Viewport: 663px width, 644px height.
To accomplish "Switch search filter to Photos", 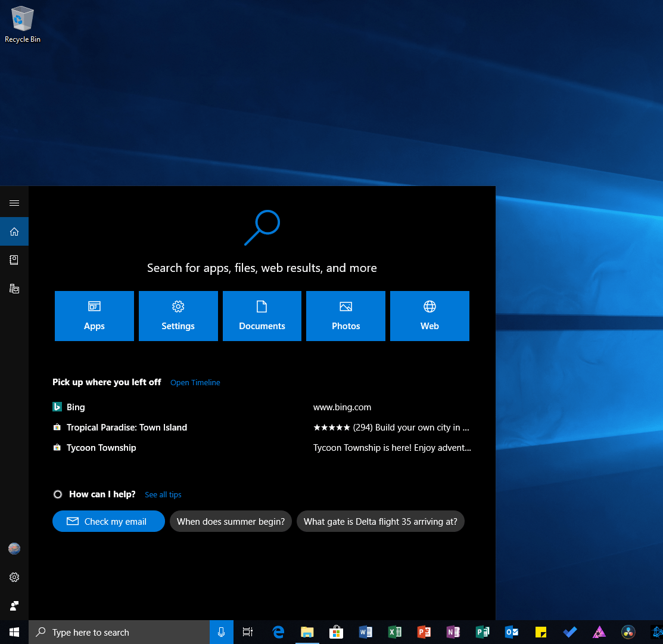I will (345, 316).
